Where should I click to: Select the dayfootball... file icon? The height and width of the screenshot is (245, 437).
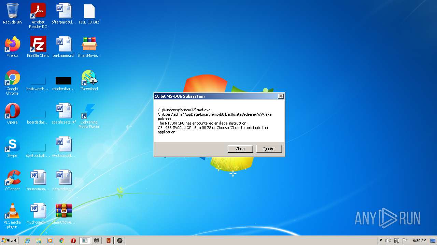pyautogui.click(x=38, y=149)
